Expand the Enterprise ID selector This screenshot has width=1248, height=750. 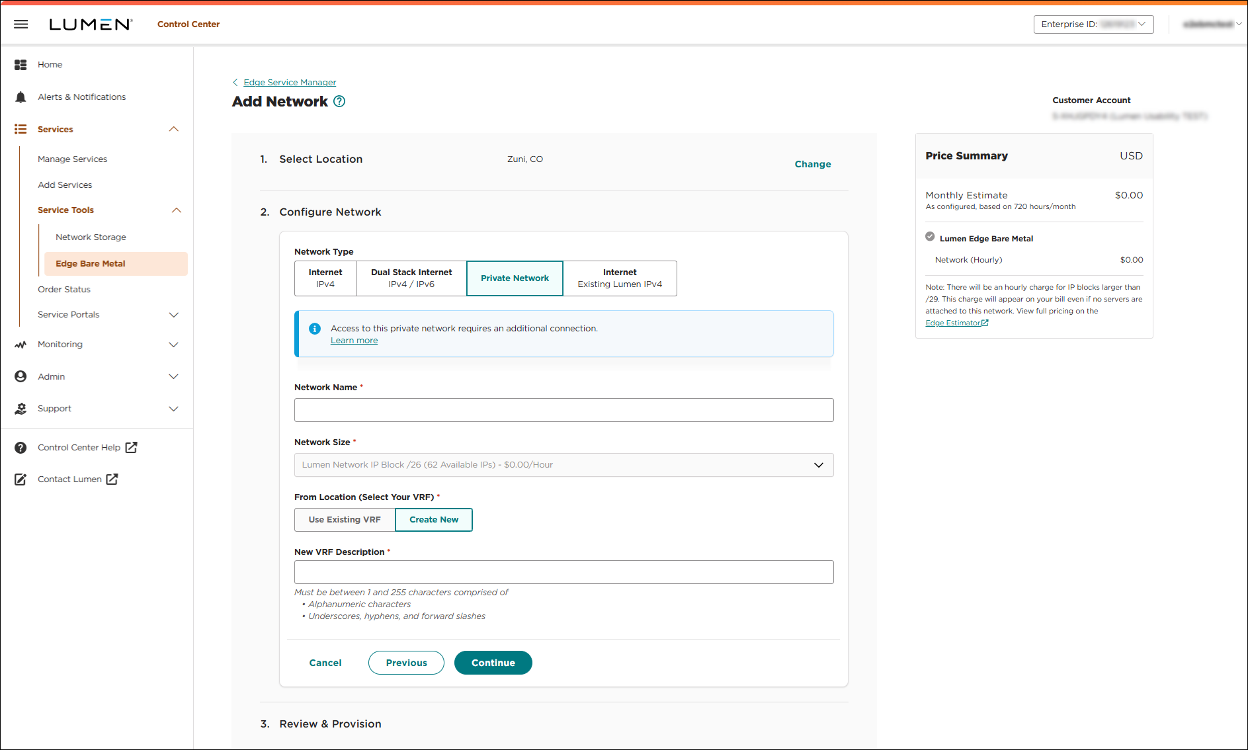1093,24
